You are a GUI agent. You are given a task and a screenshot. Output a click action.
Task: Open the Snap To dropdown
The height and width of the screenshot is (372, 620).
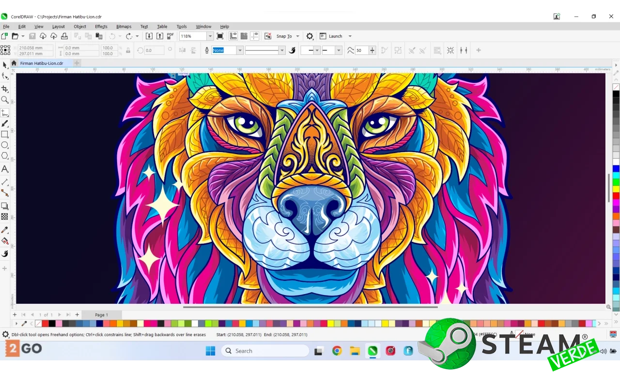[297, 36]
